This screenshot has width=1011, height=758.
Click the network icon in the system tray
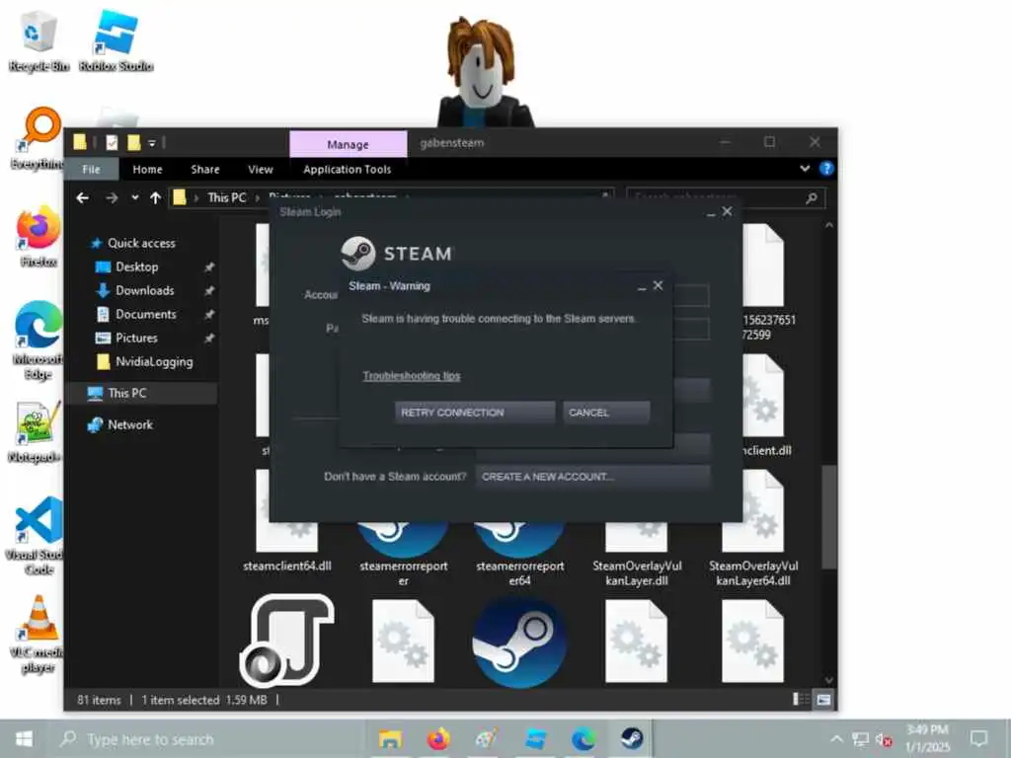(860, 739)
